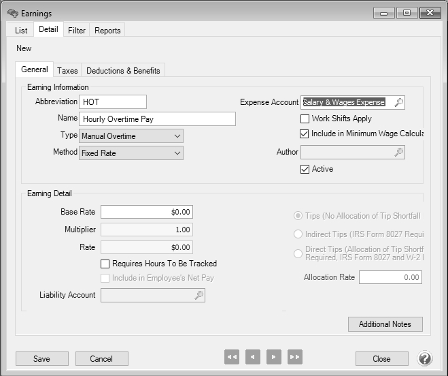This screenshot has height=376, width=448.
Task: Expand the Type dropdown showing Manual Overtime
Action: [x=131, y=136]
